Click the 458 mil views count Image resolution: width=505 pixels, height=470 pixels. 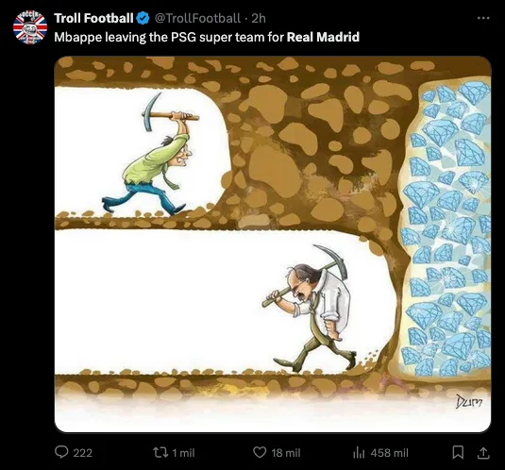point(390,453)
